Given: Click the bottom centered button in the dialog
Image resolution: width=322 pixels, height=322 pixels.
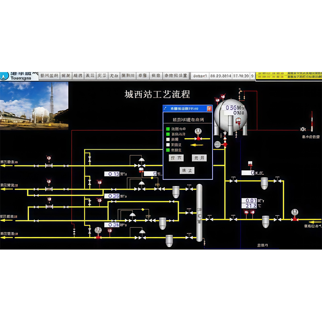Looking at the screenshot, I should click(187, 170).
